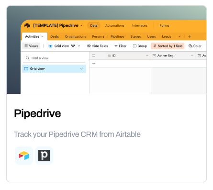Click Track your Pipedrive CRM from Airtable text
The height and width of the screenshot is (190, 213).
(77, 134)
